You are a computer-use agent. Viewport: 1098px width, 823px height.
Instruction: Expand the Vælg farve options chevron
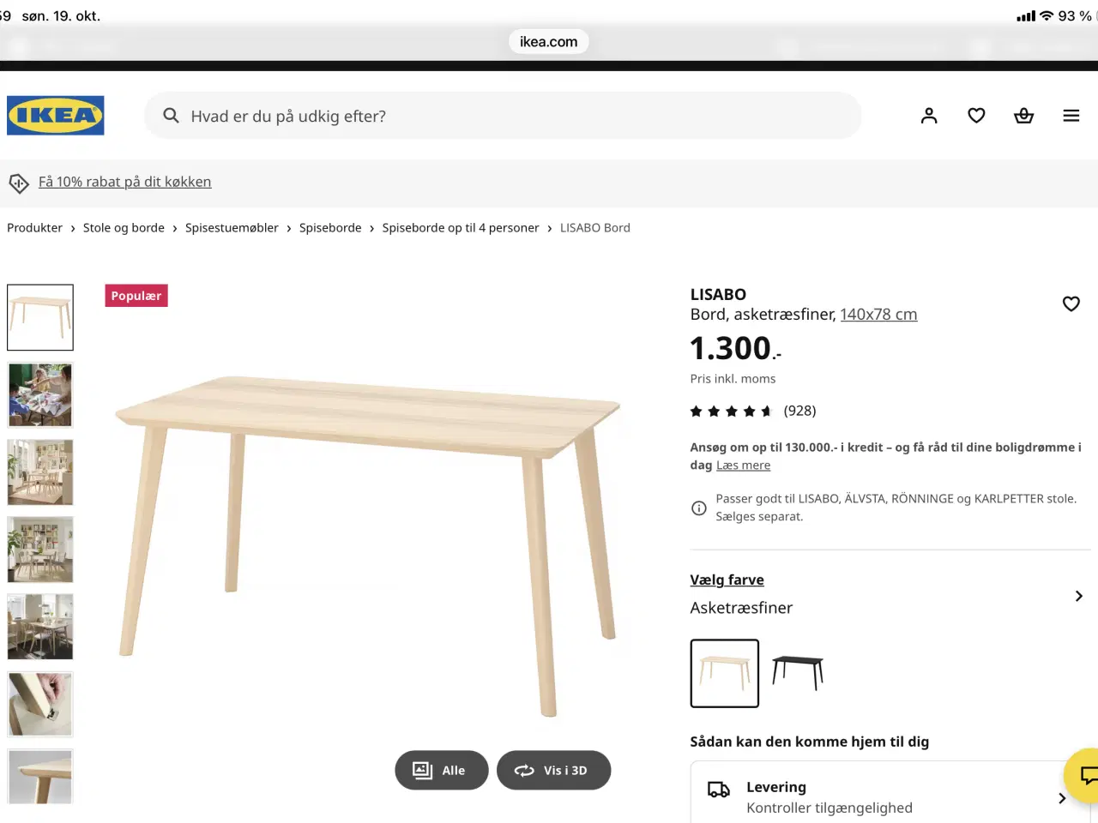[x=1078, y=596]
